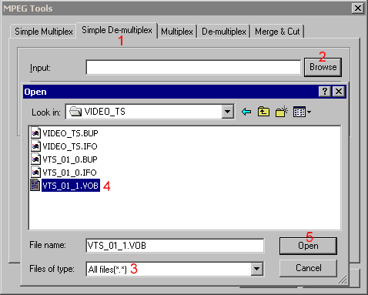The width and height of the screenshot is (368, 295).
Task: Select the VIDEO_TS.BUP file icon
Action: 35,133
